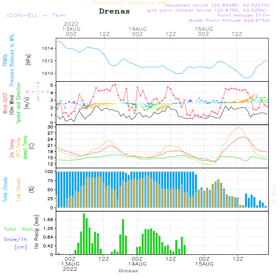Click the '12' temperature axis value
The height and width of the screenshot is (280, 280).
tap(50, 164)
